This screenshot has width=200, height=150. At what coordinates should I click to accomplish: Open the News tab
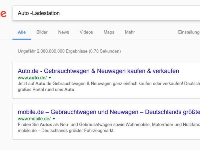64,32
